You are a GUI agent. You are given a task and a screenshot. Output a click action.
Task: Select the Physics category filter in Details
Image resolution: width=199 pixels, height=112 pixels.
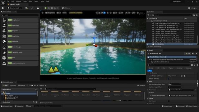171,68
